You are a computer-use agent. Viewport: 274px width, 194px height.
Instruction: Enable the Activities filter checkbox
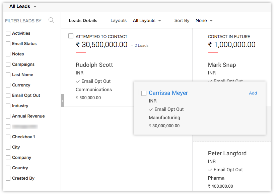coord(8,33)
